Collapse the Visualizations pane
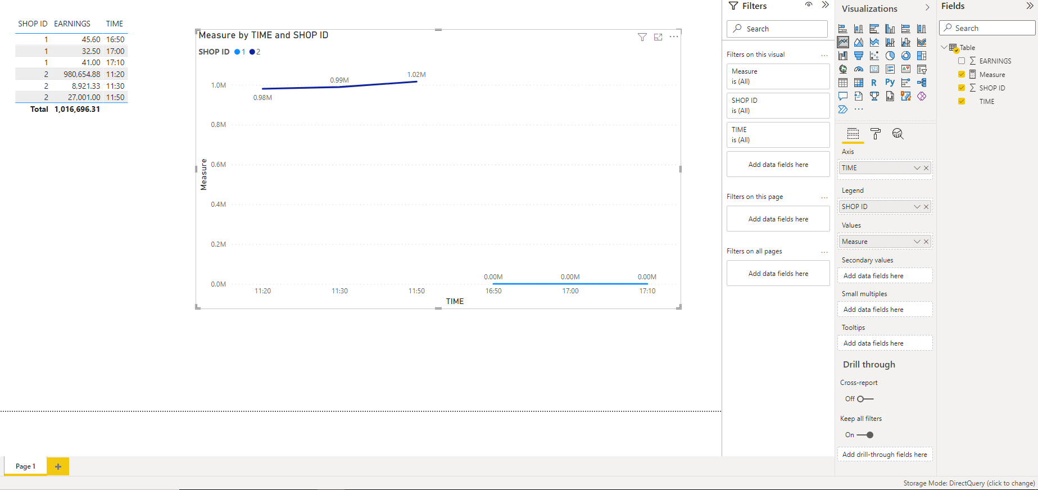Viewport: 1038px width, 490px height. [927, 8]
